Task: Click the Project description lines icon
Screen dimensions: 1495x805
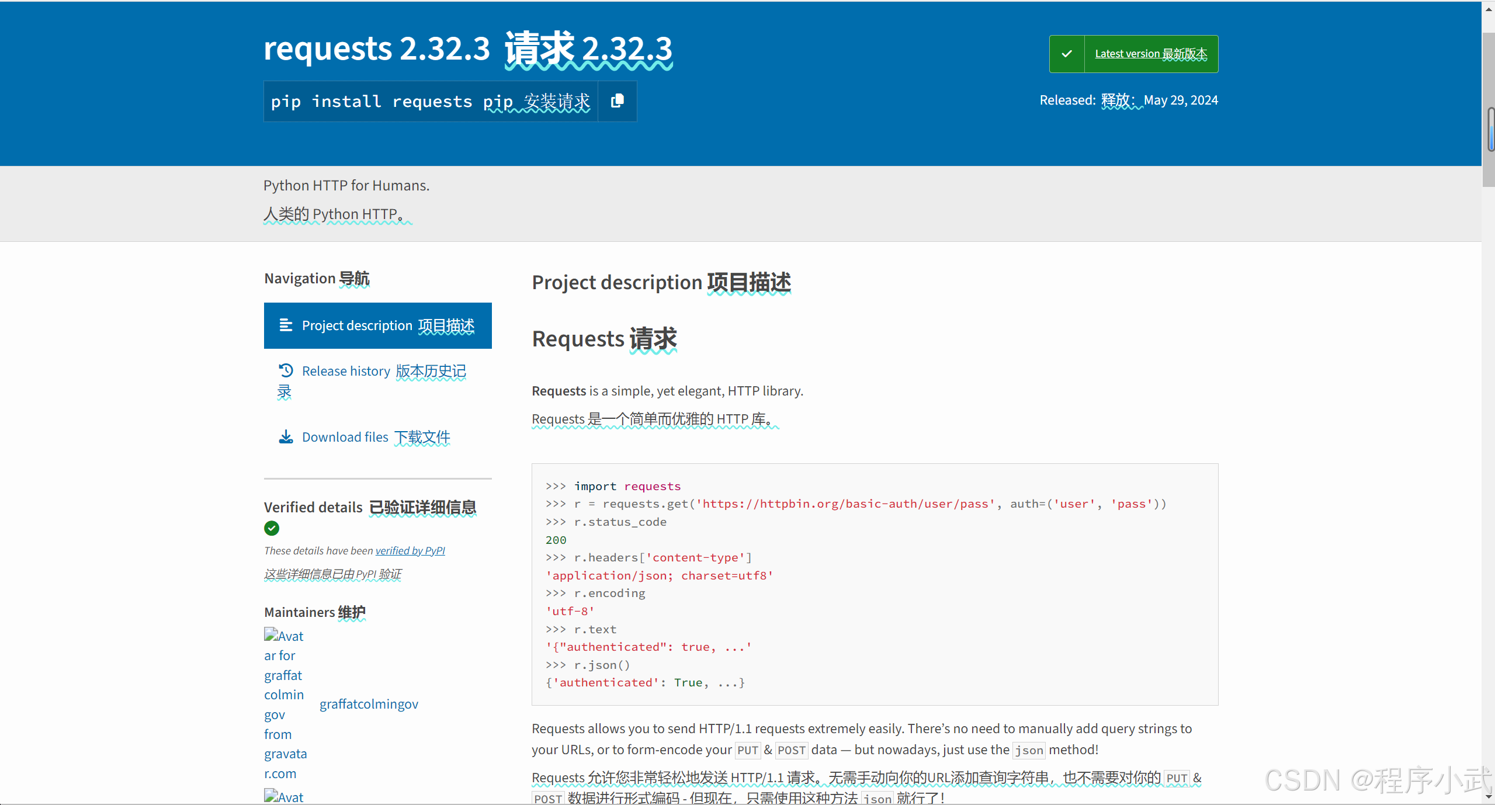Action: (x=286, y=325)
